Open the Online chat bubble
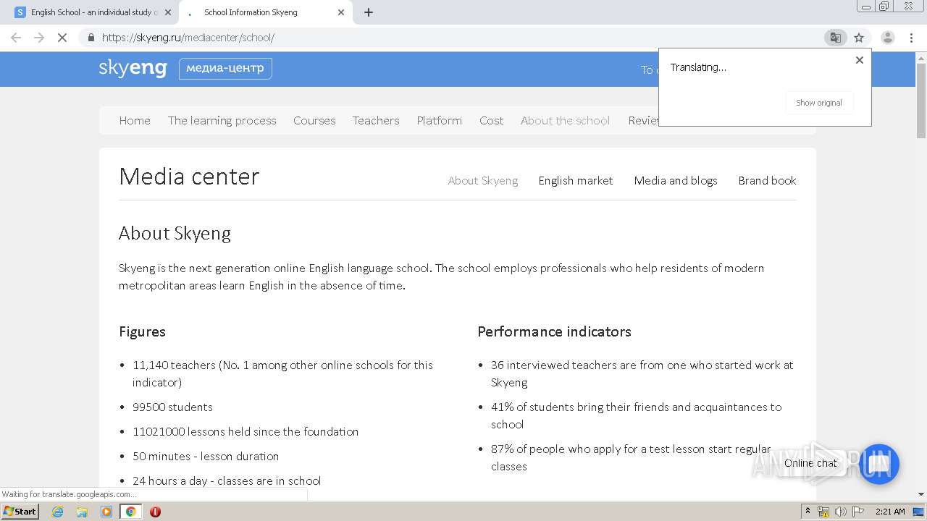The width and height of the screenshot is (927, 521). point(878,464)
